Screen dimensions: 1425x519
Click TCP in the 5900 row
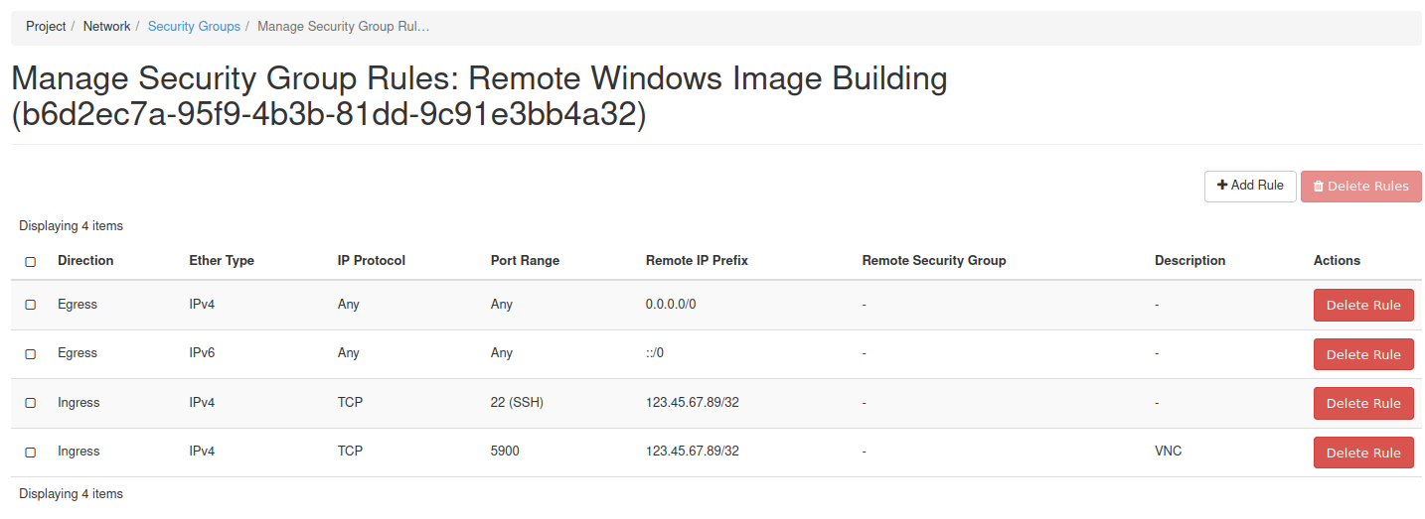click(350, 451)
